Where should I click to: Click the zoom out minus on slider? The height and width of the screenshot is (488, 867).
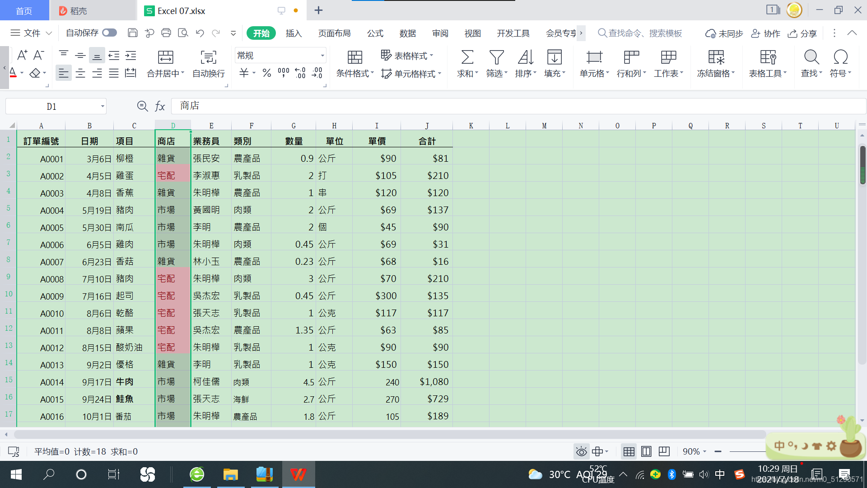(718, 451)
